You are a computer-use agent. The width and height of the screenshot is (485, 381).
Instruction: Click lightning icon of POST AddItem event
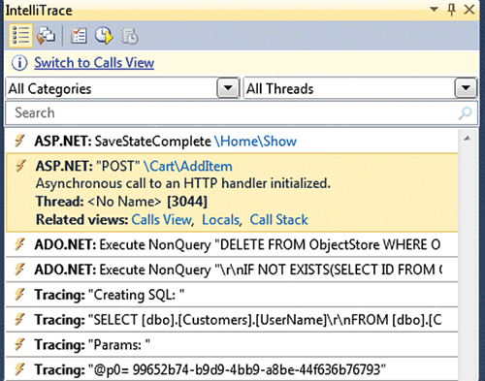(20, 166)
